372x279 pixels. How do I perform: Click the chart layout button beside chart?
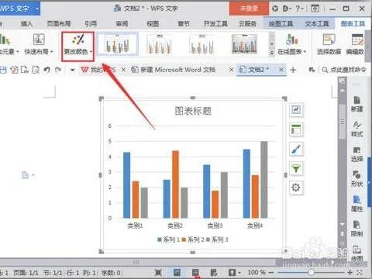pos(296,129)
